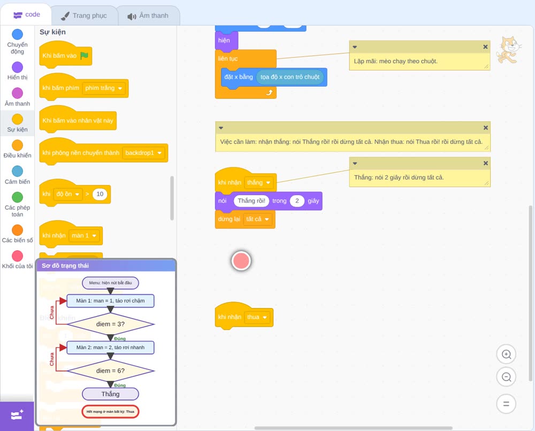Switch to the code tab
Screen dimensions: 535x431
click(x=26, y=14)
